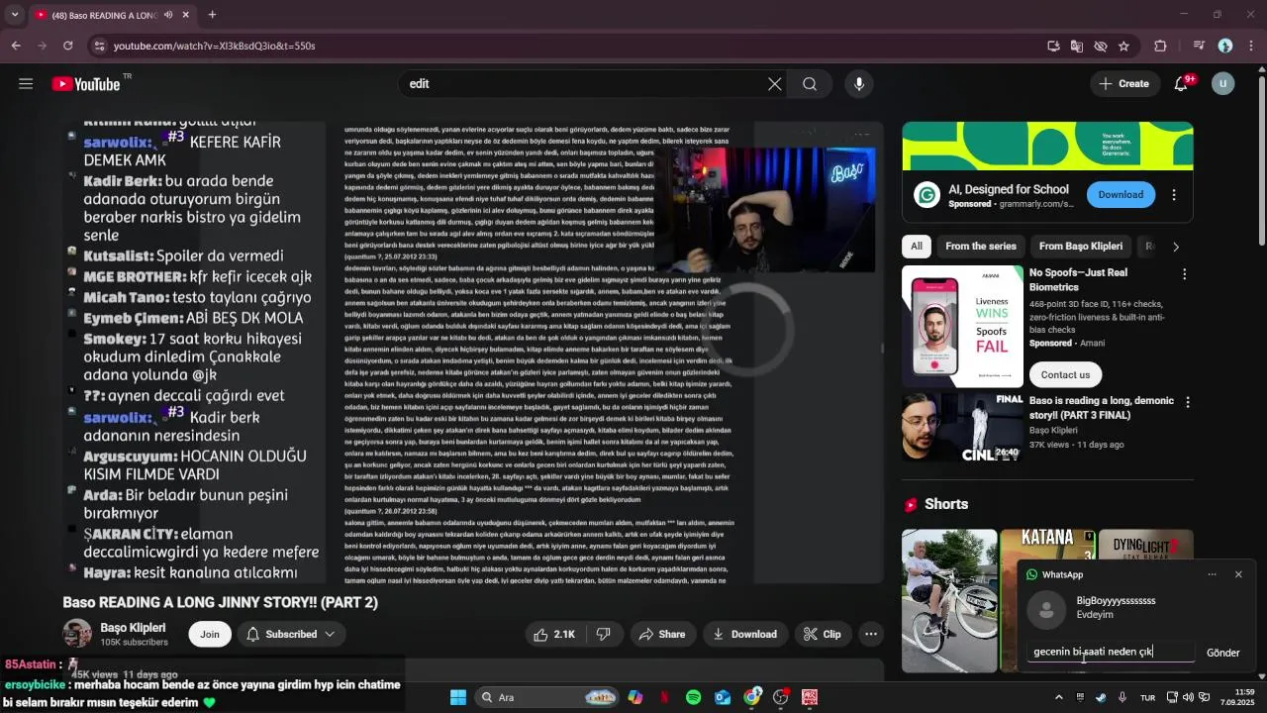Mute the tab audio speaker icon
The image size is (1267, 713).
coord(168,15)
